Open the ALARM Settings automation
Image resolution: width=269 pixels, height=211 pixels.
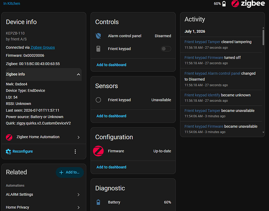tap(44, 195)
